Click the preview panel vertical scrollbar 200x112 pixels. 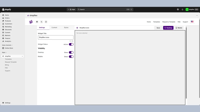coord(186,63)
